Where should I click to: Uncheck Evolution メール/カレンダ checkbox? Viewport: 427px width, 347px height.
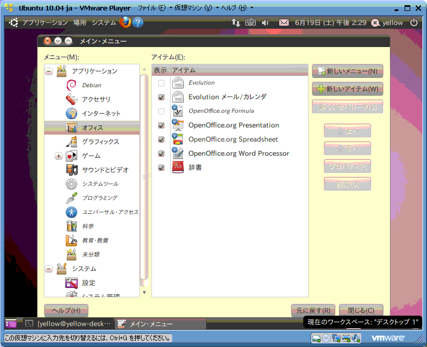point(161,97)
